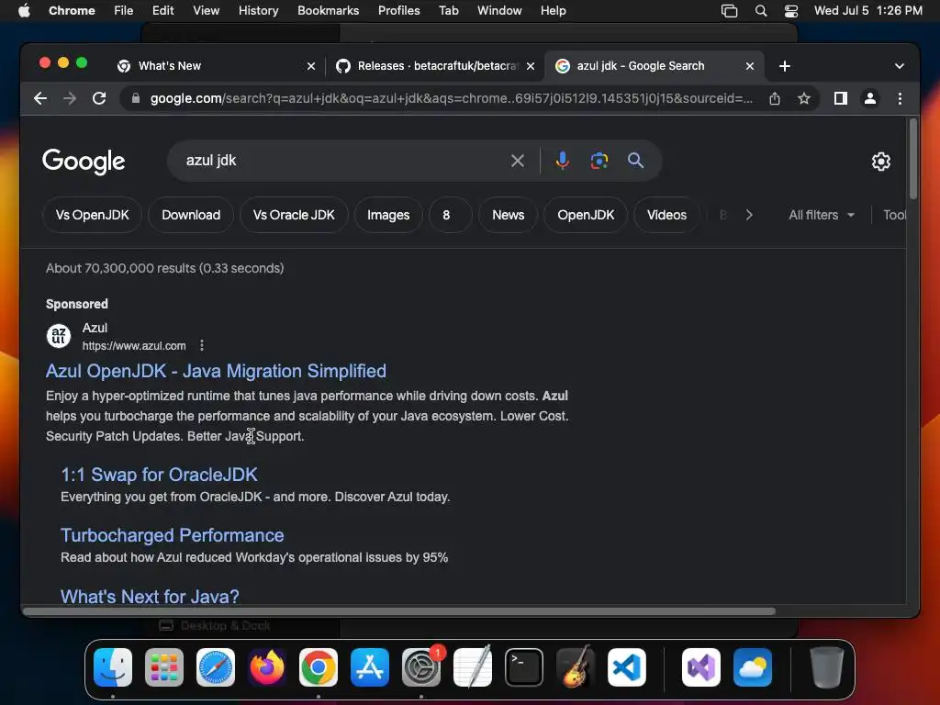Screen dimensions: 940x705
Task: Open a new tab
Action: pyautogui.click(x=784, y=66)
